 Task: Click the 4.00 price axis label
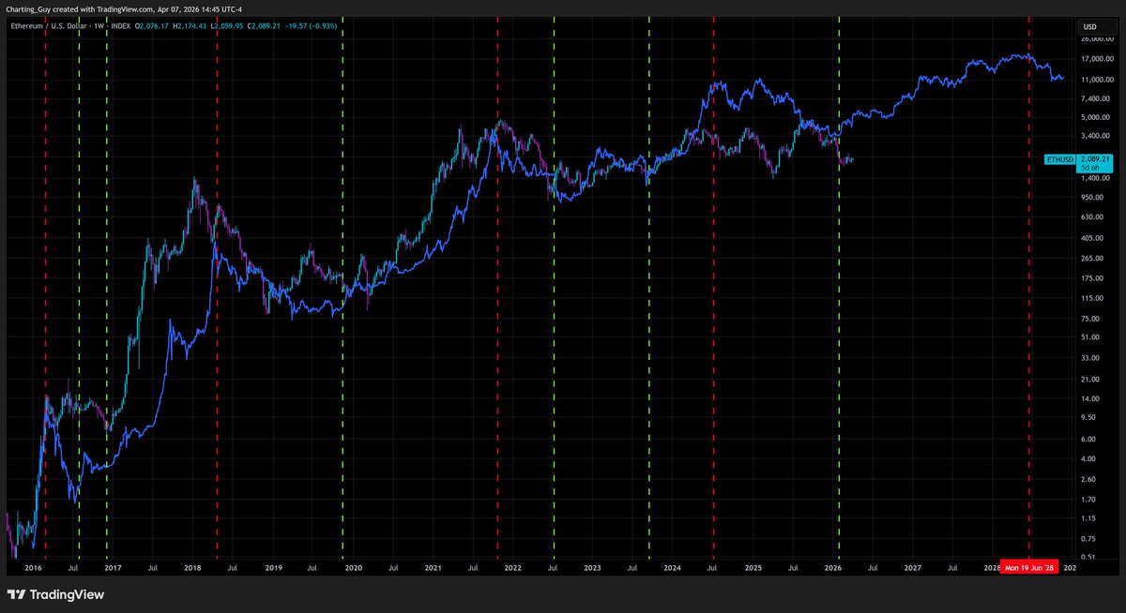tap(1088, 458)
